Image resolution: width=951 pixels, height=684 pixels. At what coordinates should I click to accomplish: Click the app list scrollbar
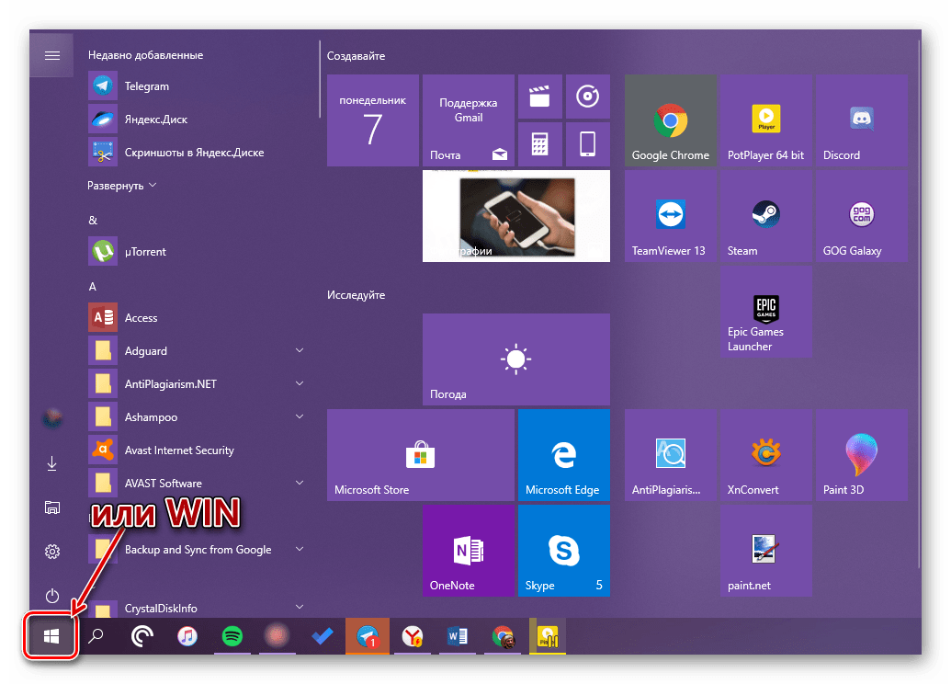[320, 79]
